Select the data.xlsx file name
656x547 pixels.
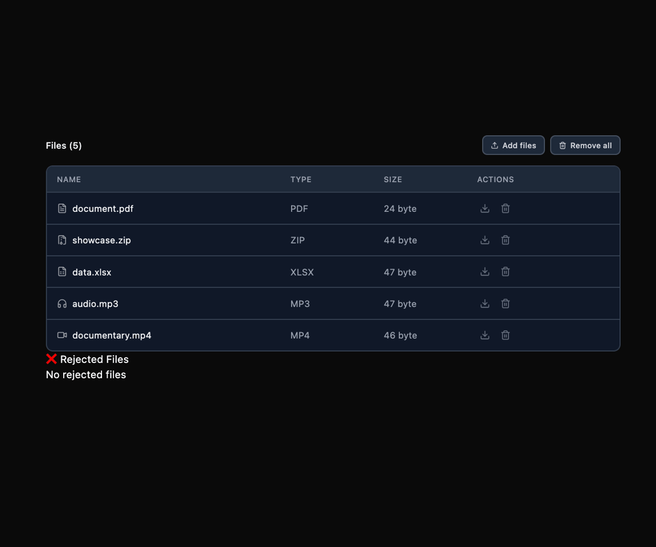pyautogui.click(x=92, y=272)
